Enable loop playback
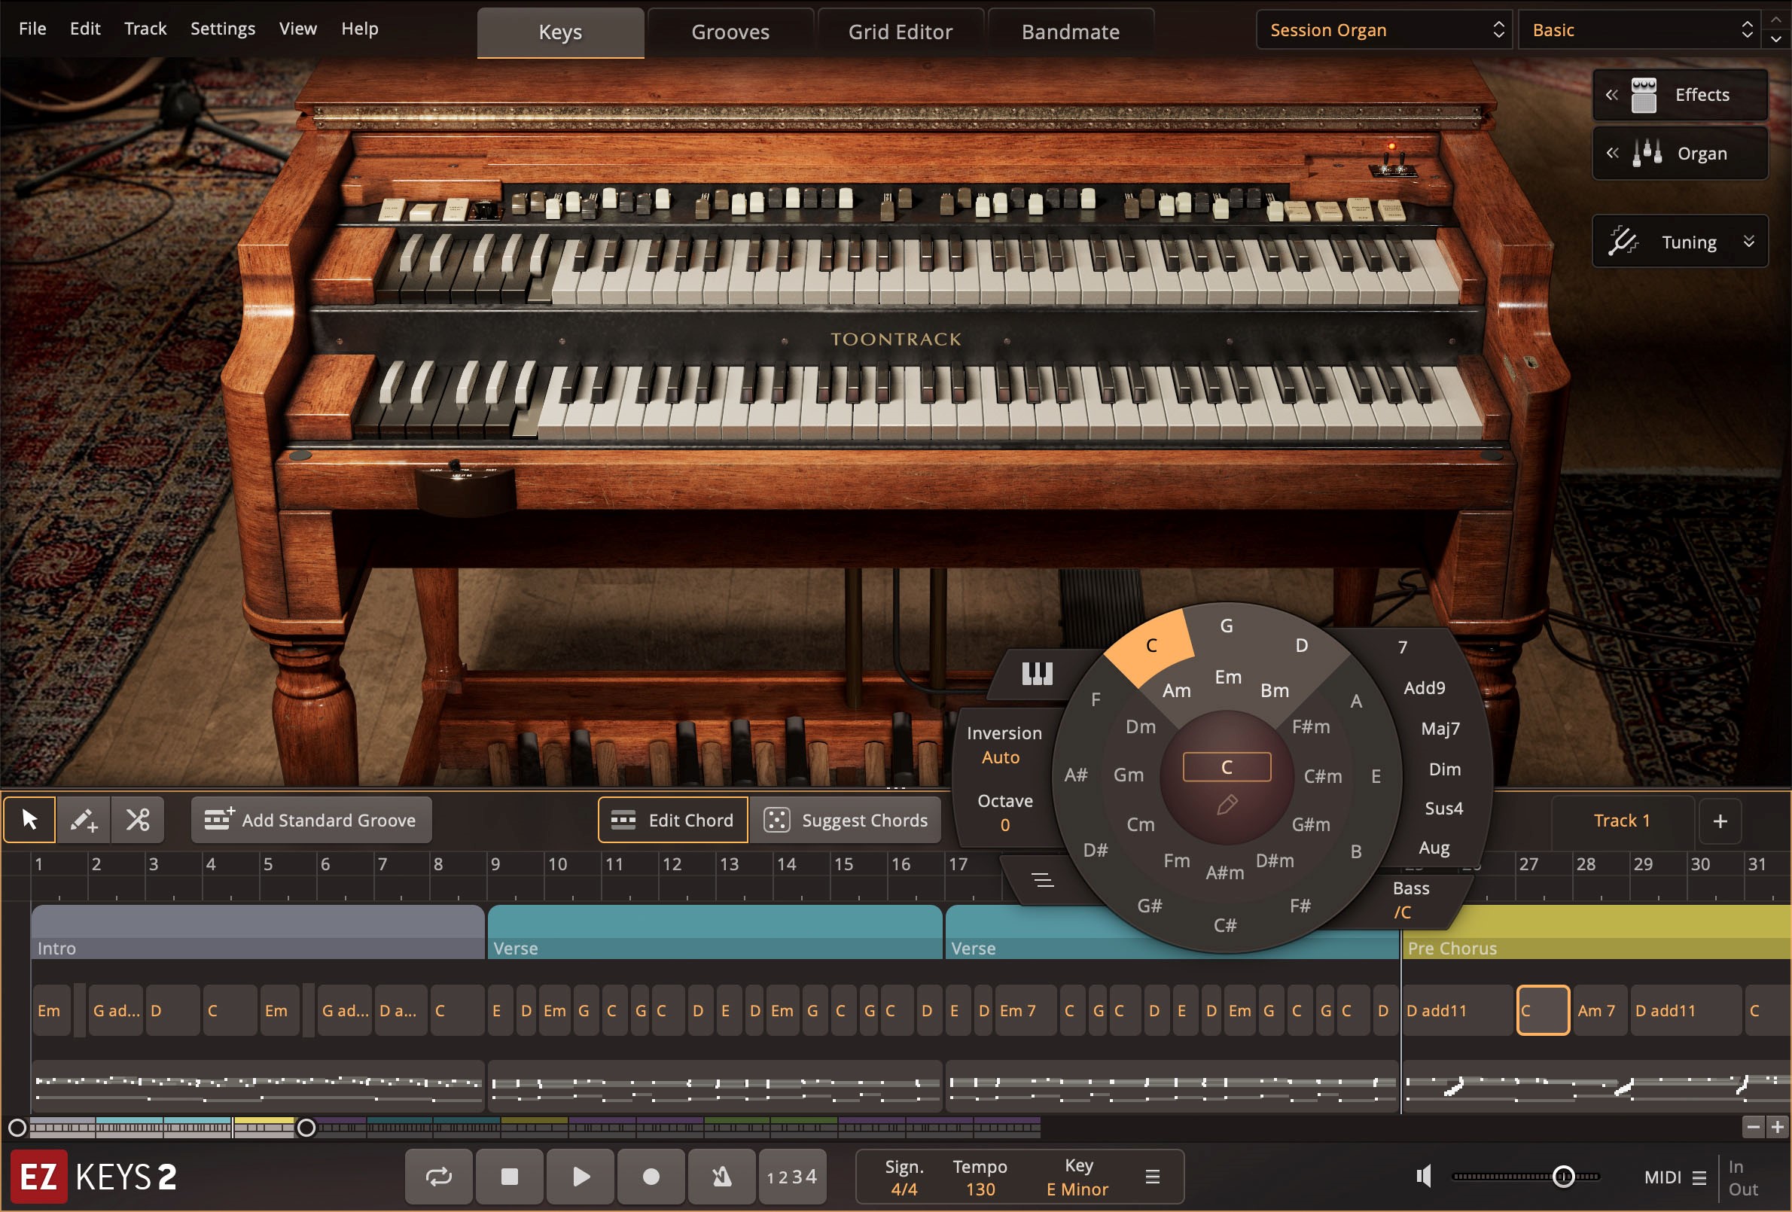 (438, 1176)
